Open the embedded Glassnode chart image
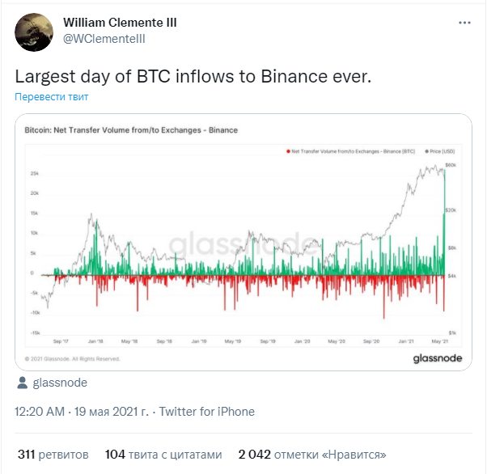The image size is (487, 474). (243, 242)
